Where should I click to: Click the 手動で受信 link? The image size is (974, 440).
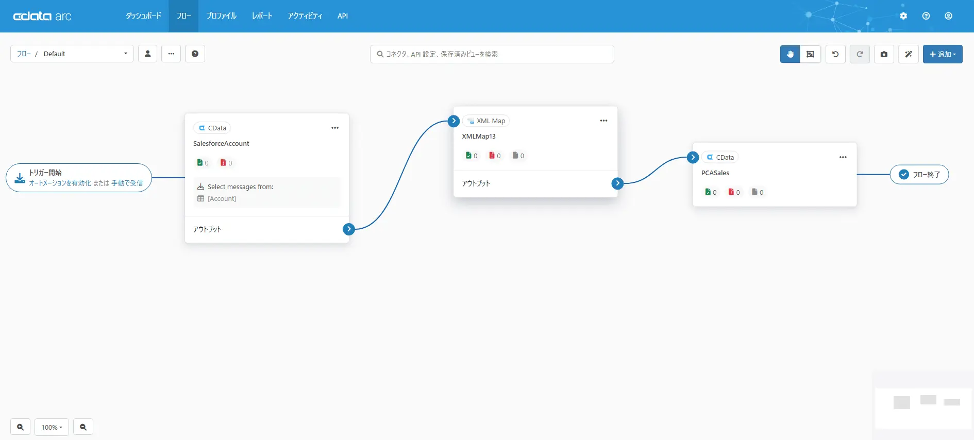click(127, 183)
